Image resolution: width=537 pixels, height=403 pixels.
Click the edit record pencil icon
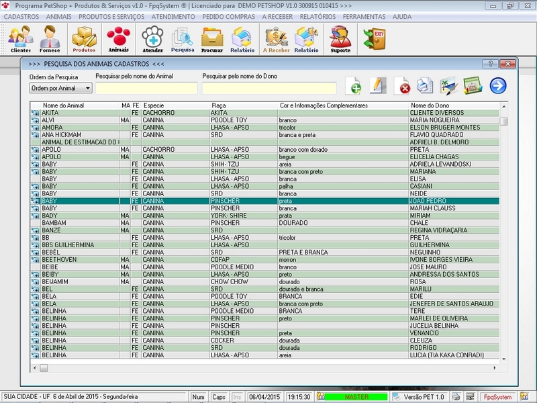coord(378,86)
